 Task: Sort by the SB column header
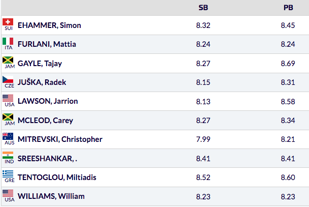click(x=203, y=8)
